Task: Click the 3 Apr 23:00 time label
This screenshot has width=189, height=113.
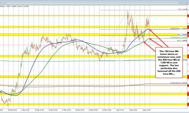Action: 133,110
